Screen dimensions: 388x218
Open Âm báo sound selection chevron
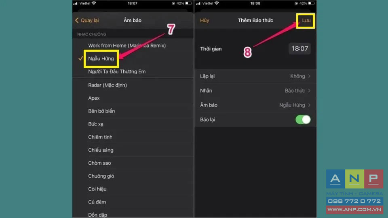pyautogui.click(x=309, y=105)
